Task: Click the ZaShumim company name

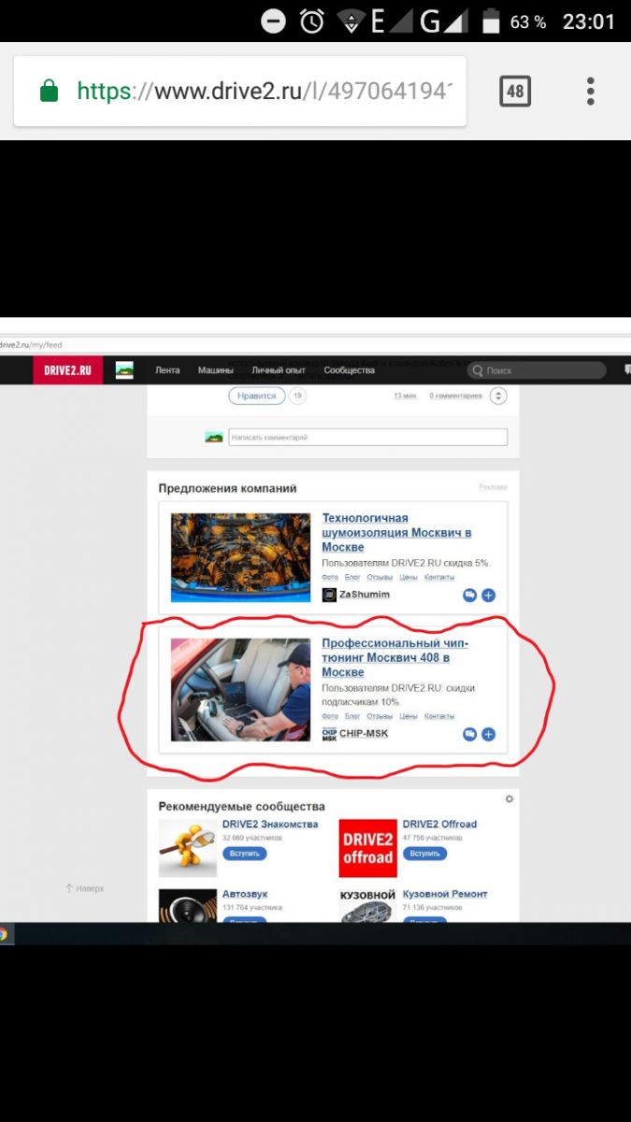Action: [x=365, y=595]
